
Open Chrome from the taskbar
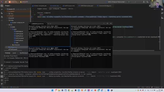point(69,90)
